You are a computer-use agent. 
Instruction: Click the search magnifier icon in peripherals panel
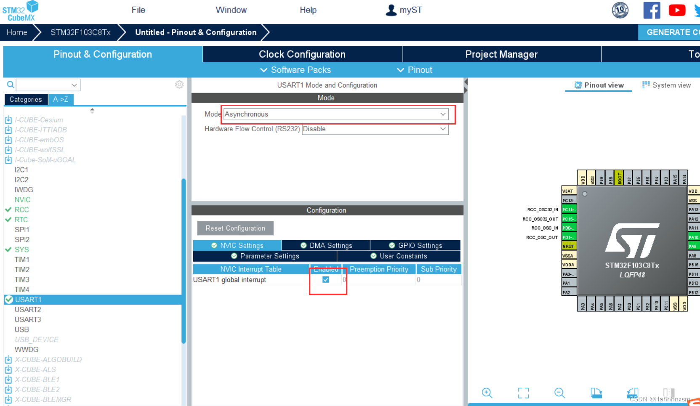pyautogui.click(x=11, y=85)
